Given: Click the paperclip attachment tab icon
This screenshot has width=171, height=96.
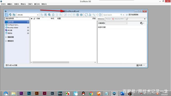Looking at the screenshot, I should (127, 19).
